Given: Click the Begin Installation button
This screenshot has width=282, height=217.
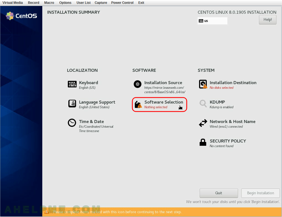Looking at the screenshot, I should 260,193.
